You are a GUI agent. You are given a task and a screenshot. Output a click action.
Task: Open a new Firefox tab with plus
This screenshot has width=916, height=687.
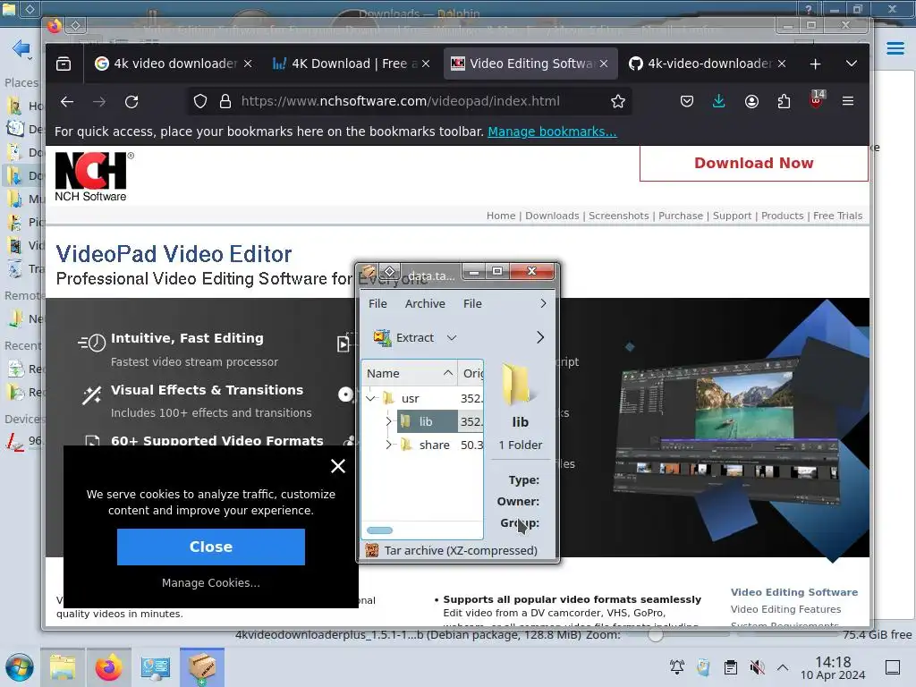pos(816,64)
